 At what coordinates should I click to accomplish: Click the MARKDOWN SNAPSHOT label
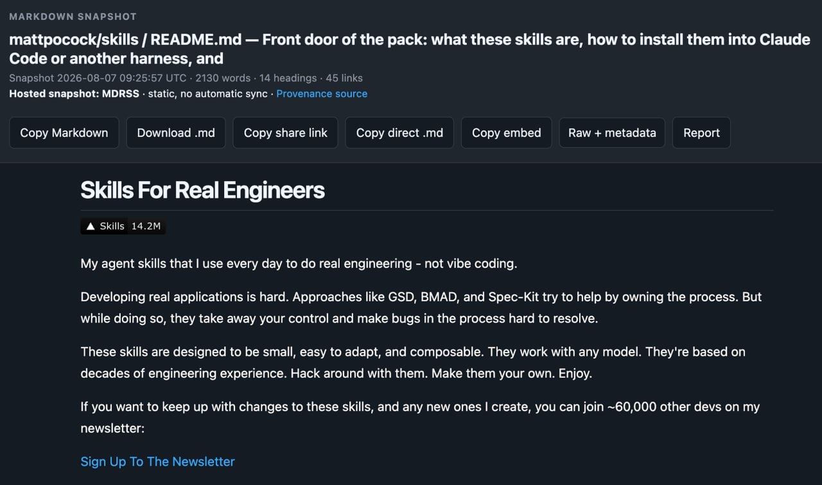coord(73,17)
